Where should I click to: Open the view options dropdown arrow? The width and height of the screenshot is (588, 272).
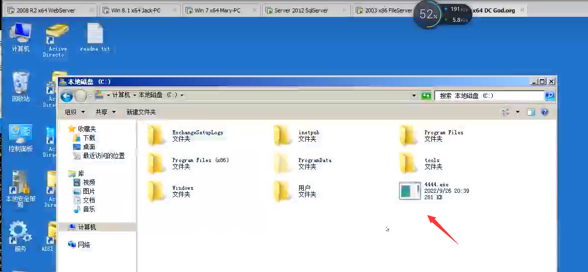518,112
